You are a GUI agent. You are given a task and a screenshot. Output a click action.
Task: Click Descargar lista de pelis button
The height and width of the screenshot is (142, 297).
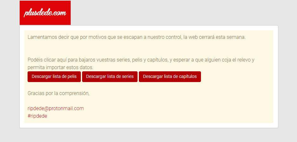coord(54,77)
